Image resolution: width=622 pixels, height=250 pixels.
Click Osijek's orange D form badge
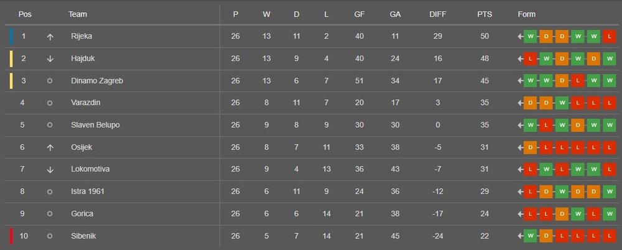pos(530,147)
